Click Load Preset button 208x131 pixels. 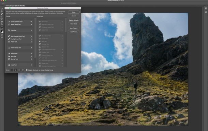click(x=74, y=32)
